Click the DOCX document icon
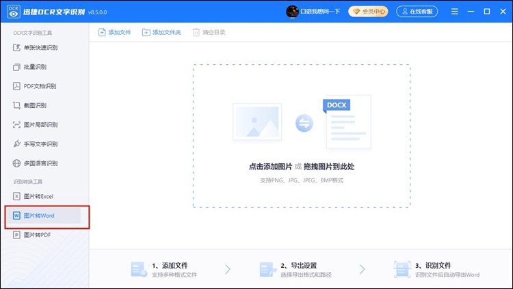513x289 pixels. point(347,122)
